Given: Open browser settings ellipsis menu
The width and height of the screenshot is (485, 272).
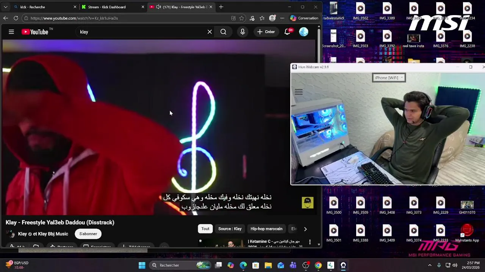Looking at the screenshot, I should click(x=282, y=18).
